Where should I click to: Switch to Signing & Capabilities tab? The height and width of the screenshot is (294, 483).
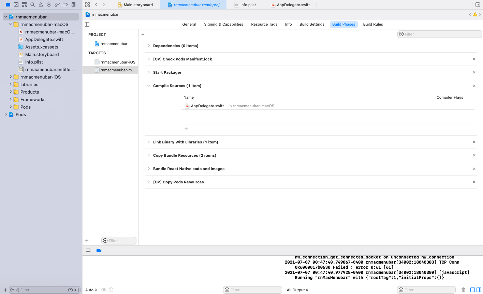[x=223, y=24]
